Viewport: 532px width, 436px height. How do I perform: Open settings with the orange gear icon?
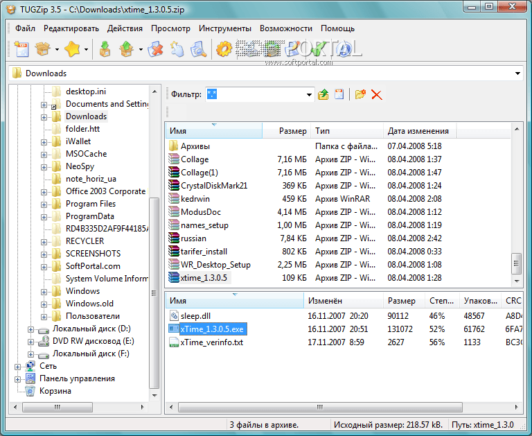224,49
